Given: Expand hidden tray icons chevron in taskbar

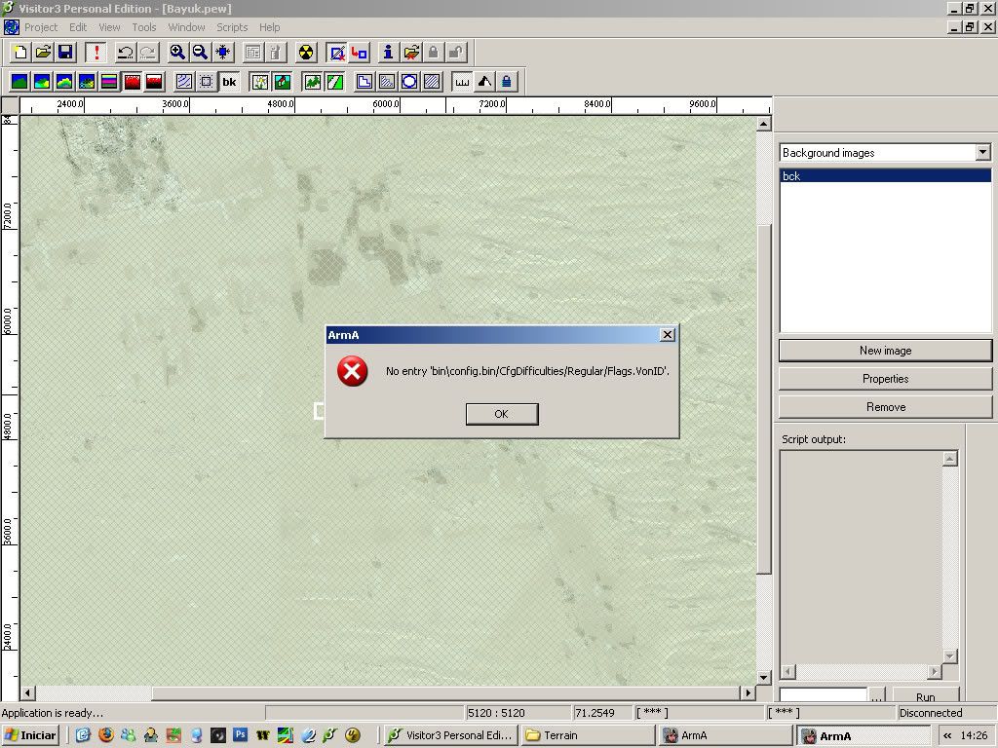Looking at the screenshot, I should pos(947,736).
